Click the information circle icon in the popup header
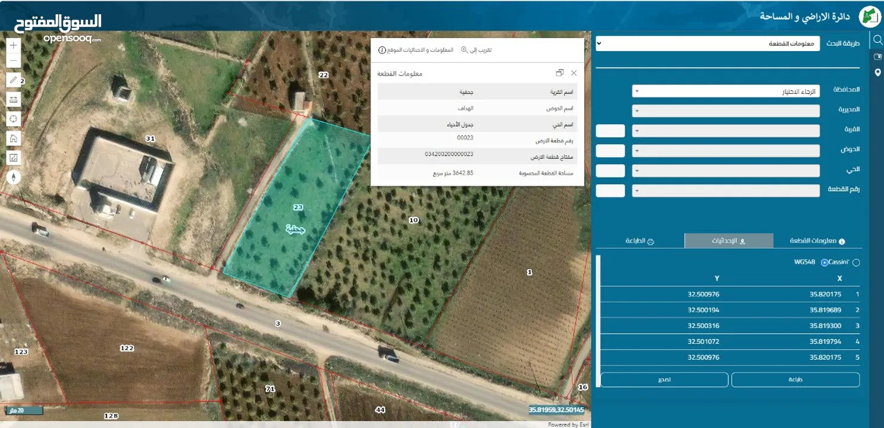884x428 pixels. pos(382,50)
